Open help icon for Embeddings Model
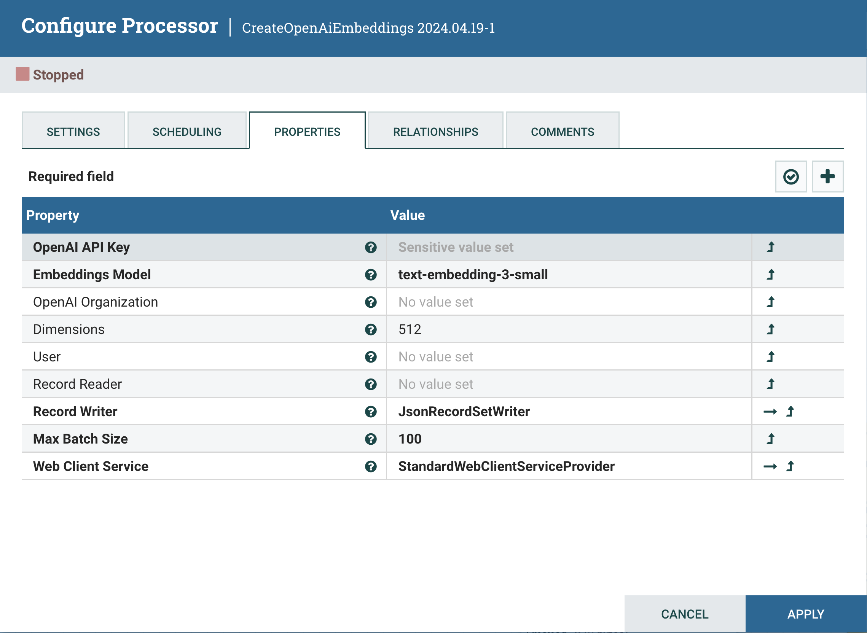The width and height of the screenshot is (867, 633). tap(370, 275)
